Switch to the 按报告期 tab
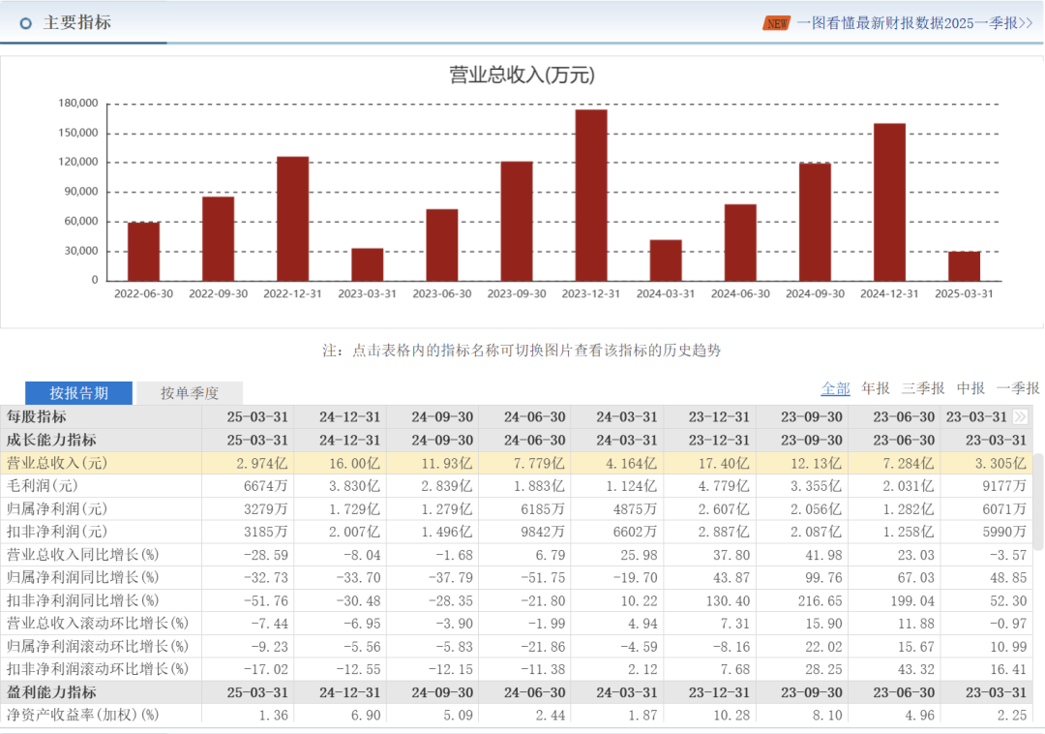Screen dimensions: 1045x734 pyautogui.click(x=79, y=393)
